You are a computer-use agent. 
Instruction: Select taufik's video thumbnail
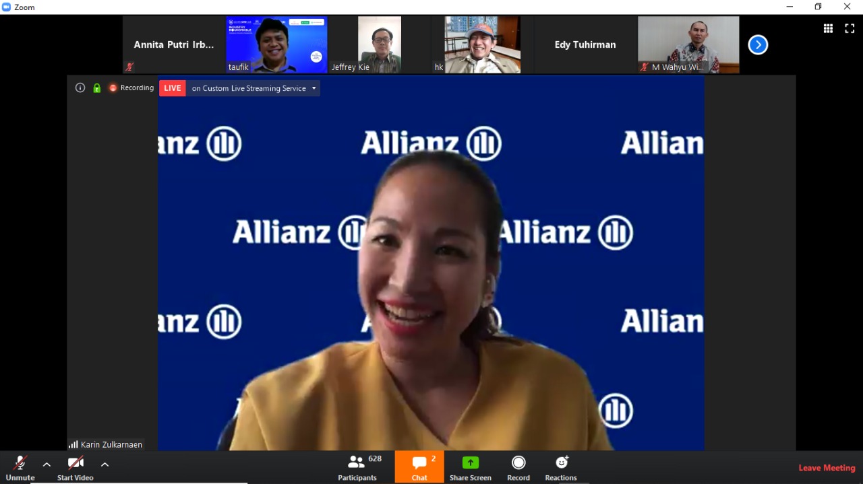[x=276, y=45]
